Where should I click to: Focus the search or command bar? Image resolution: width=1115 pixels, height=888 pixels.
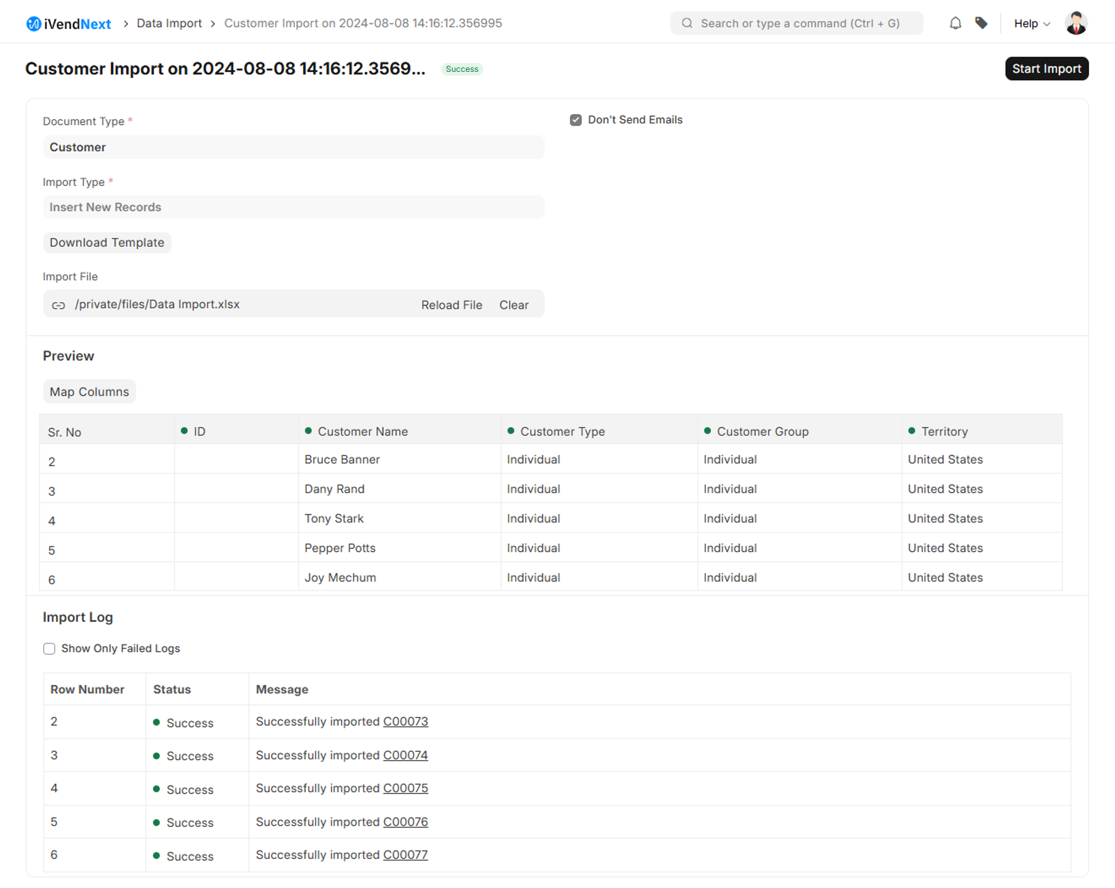coord(796,23)
